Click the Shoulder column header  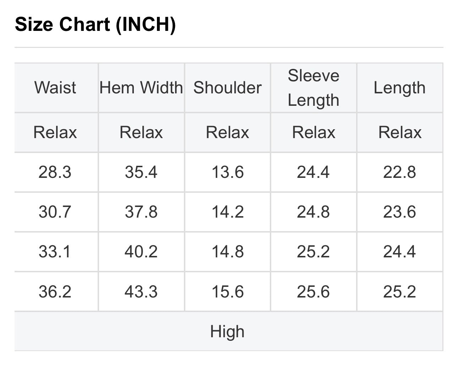click(x=228, y=88)
